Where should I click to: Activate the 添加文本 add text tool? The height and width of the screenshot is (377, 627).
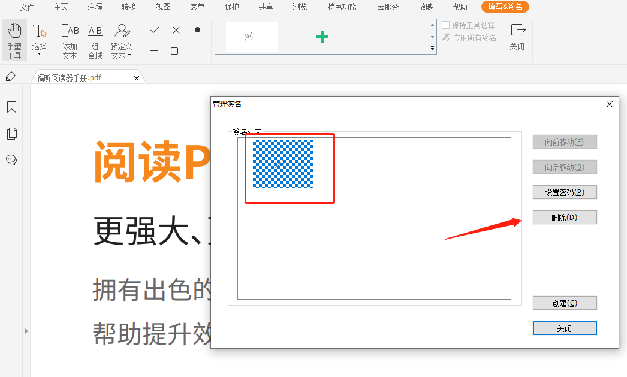click(70, 40)
